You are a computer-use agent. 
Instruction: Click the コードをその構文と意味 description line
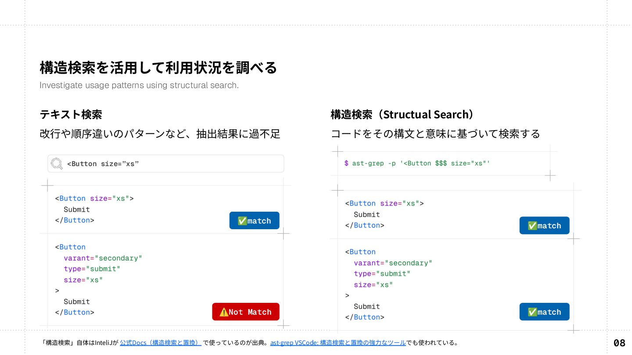[x=435, y=134]
